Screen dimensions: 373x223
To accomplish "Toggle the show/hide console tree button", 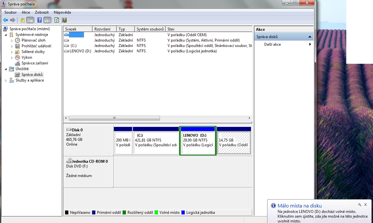I will [30, 20].
